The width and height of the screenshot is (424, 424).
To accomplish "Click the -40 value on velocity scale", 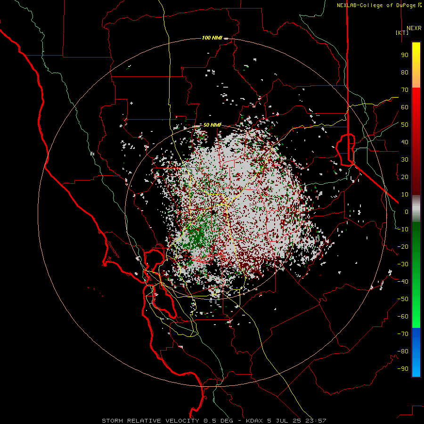I will point(403,282).
